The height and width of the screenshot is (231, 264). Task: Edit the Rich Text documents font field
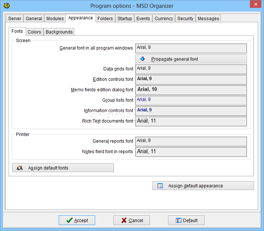[191, 121]
